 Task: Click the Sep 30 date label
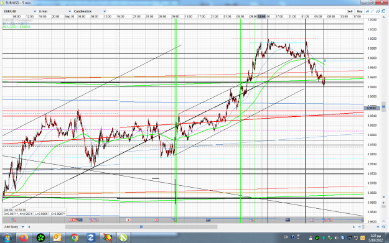pyautogui.click(x=70, y=16)
